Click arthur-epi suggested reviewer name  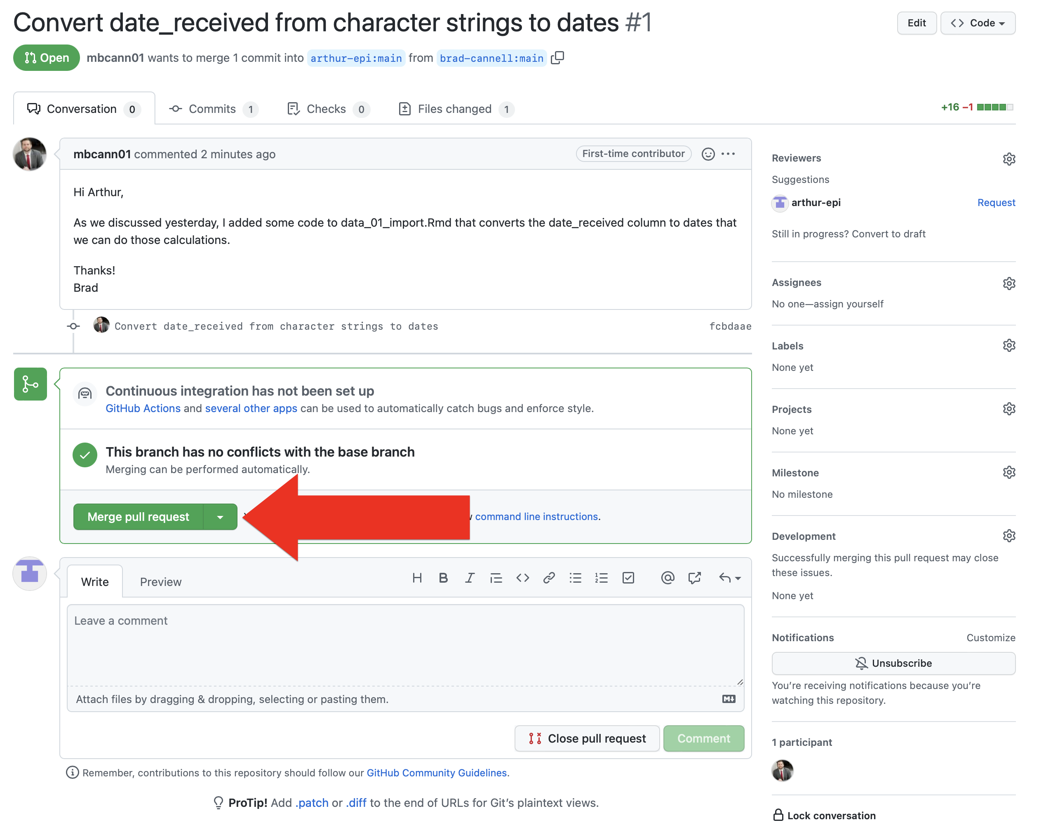pyautogui.click(x=816, y=202)
